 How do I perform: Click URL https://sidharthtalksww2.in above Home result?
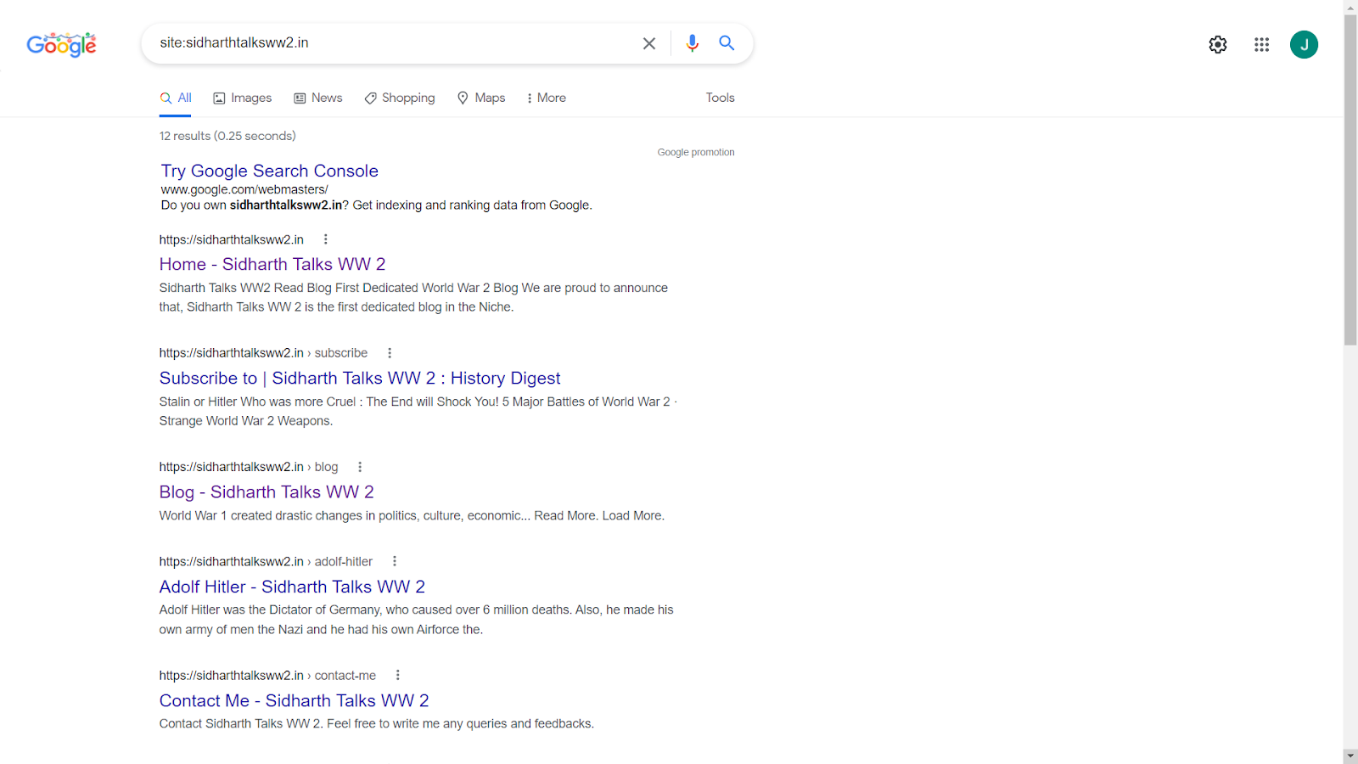[231, 239]
